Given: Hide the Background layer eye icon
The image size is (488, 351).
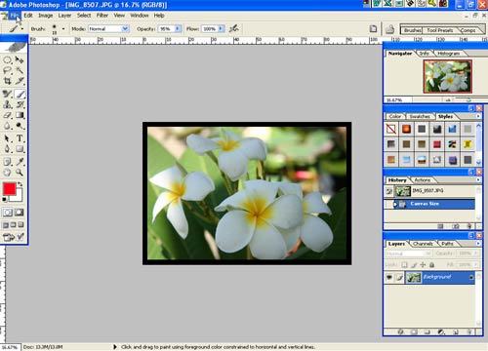Looking at the screenshot, I should pyautogui.click(x=389, y=277).
